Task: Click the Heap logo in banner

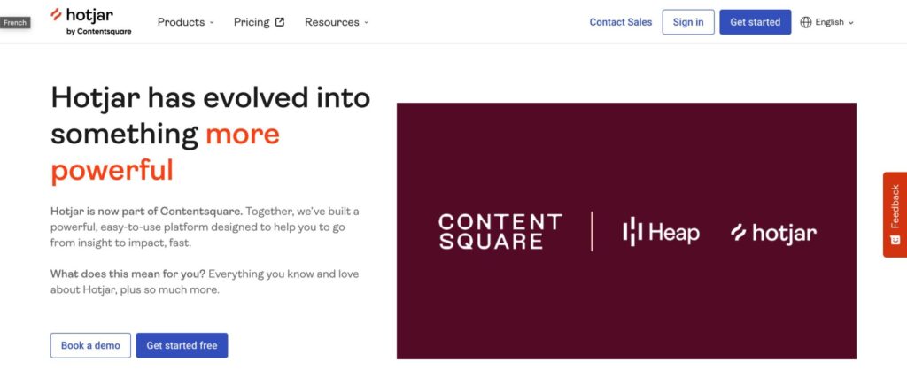Action: [x=661, y=233]
